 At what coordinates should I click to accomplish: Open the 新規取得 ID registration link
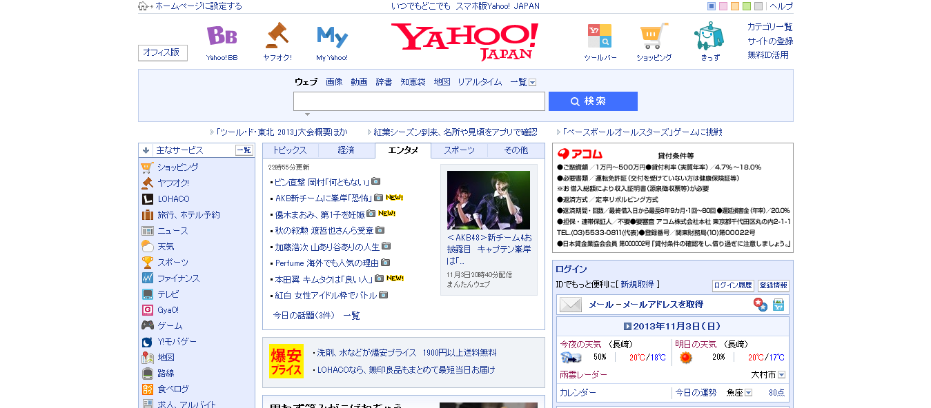[637, 284]
